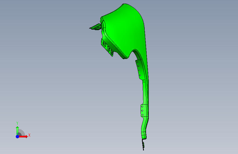Click the blue Z axis ball of the triad
This screenshot has height=154, width=238.
coord(18,136)
